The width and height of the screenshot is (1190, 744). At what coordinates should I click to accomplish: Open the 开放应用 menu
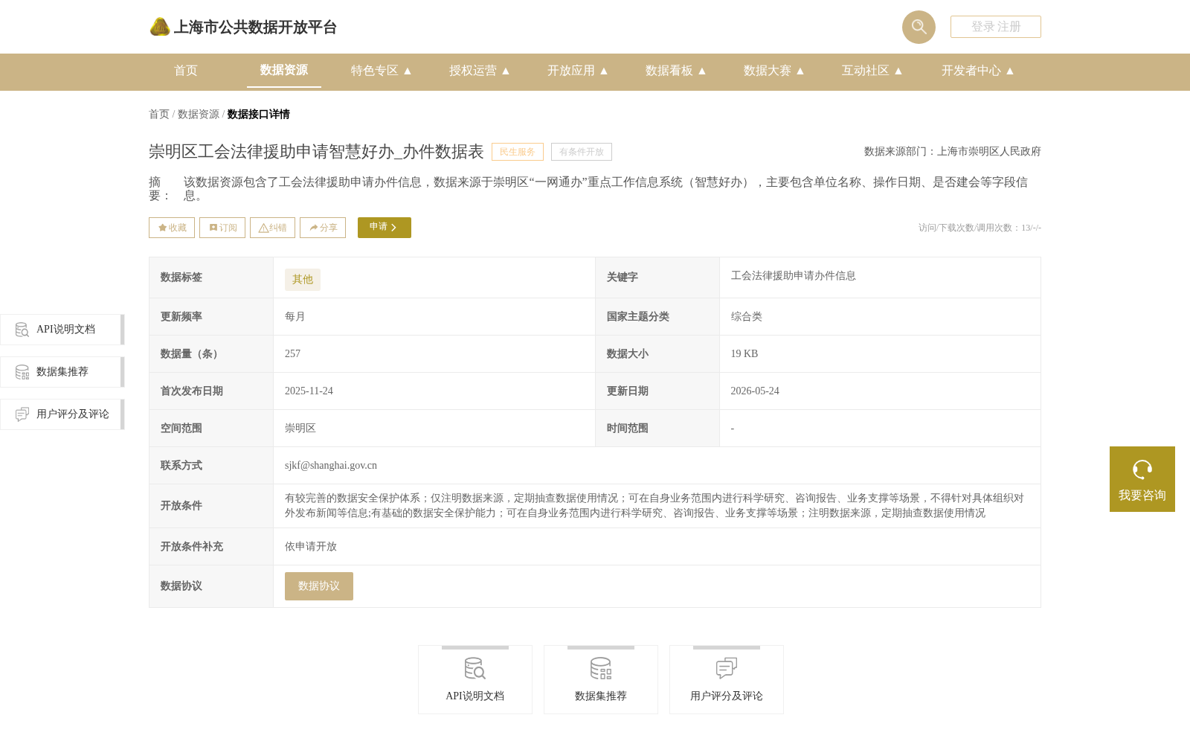pyautogui.click(x=577, y=71)
